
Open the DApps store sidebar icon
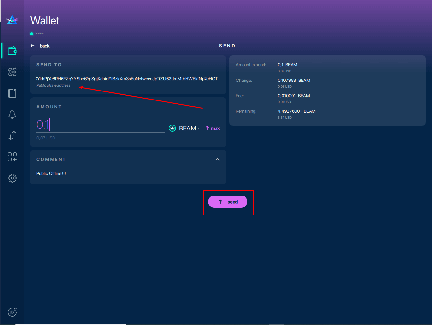12,157
